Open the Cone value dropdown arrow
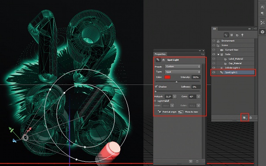266x166 pixels. click(199, 97)
